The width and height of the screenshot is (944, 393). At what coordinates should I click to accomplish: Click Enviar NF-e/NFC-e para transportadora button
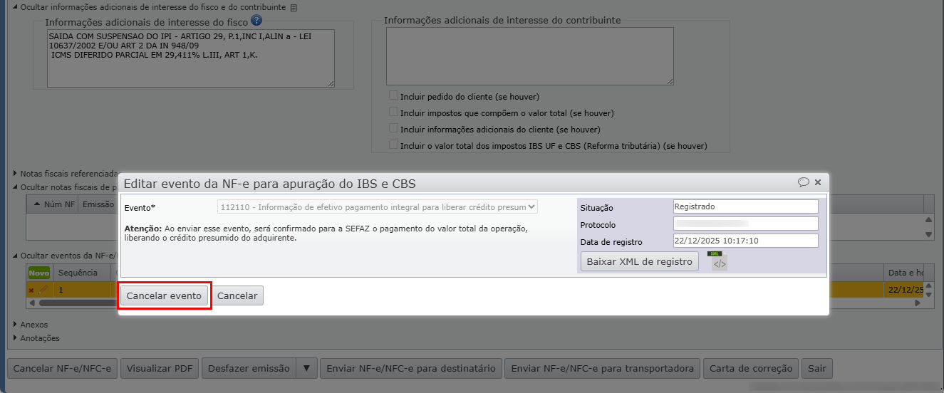pyautogui.click(x=603, y=368)
